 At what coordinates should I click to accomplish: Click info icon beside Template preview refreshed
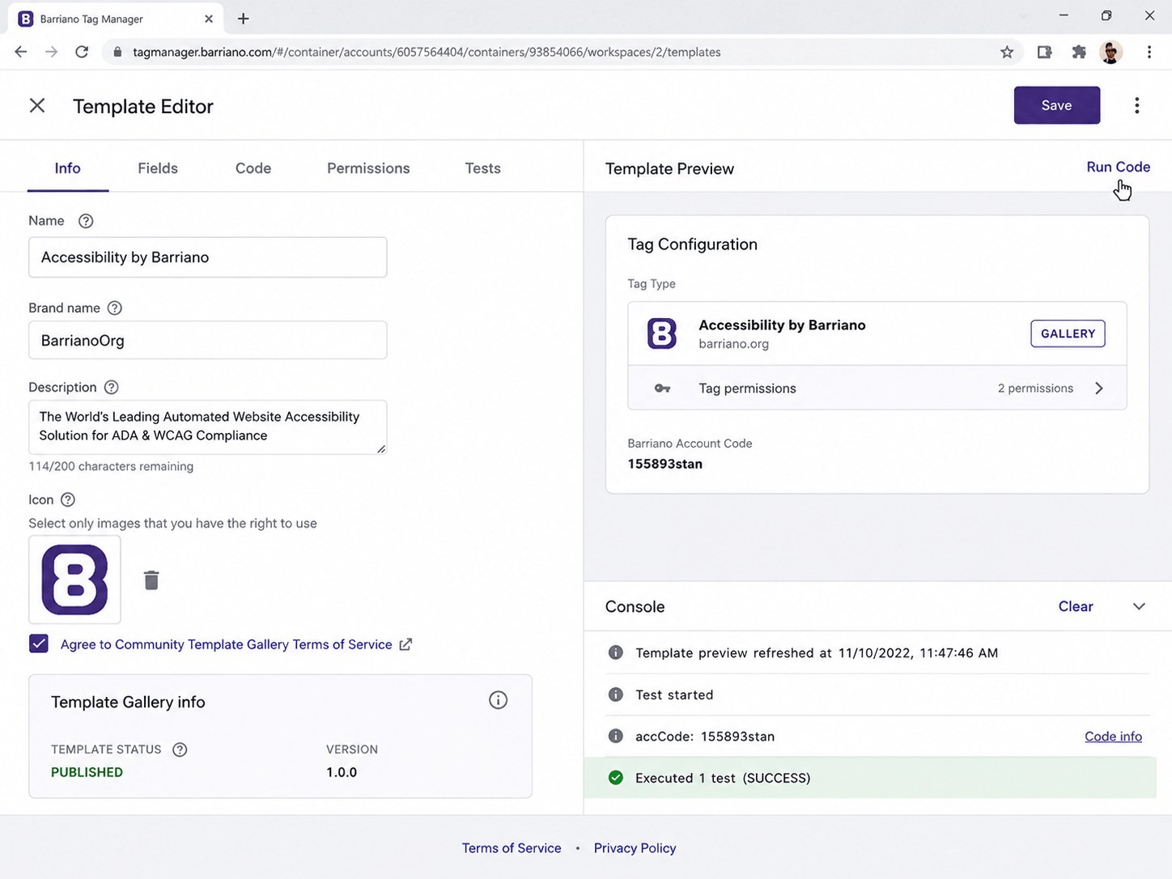click(616, 652)
